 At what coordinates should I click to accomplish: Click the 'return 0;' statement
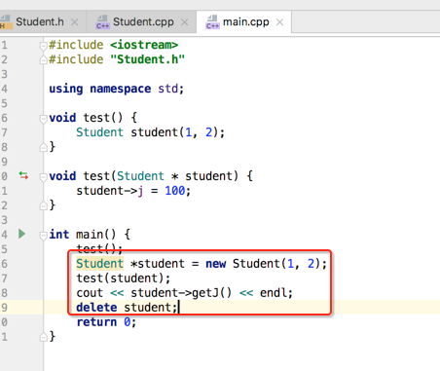pos(106,322)
